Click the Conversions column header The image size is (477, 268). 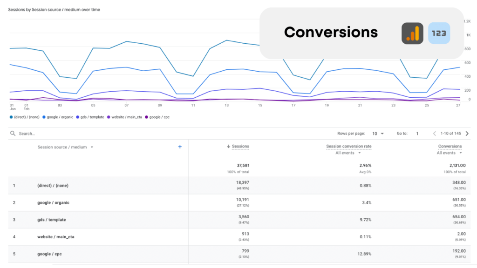pyautogui.click(x=450, y=147)
